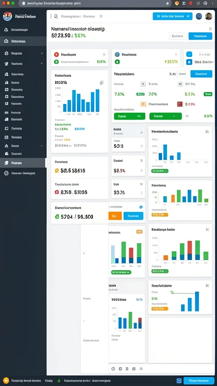Click the search field beside the magnifier
The height and width of the screenshot is (386, 217).
78,17
